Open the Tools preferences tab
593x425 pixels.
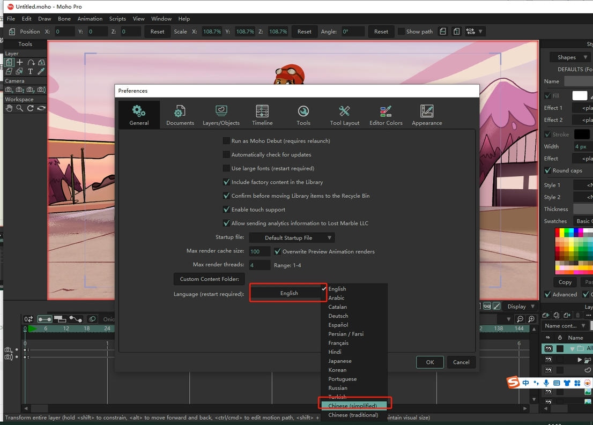pos(303,115)
